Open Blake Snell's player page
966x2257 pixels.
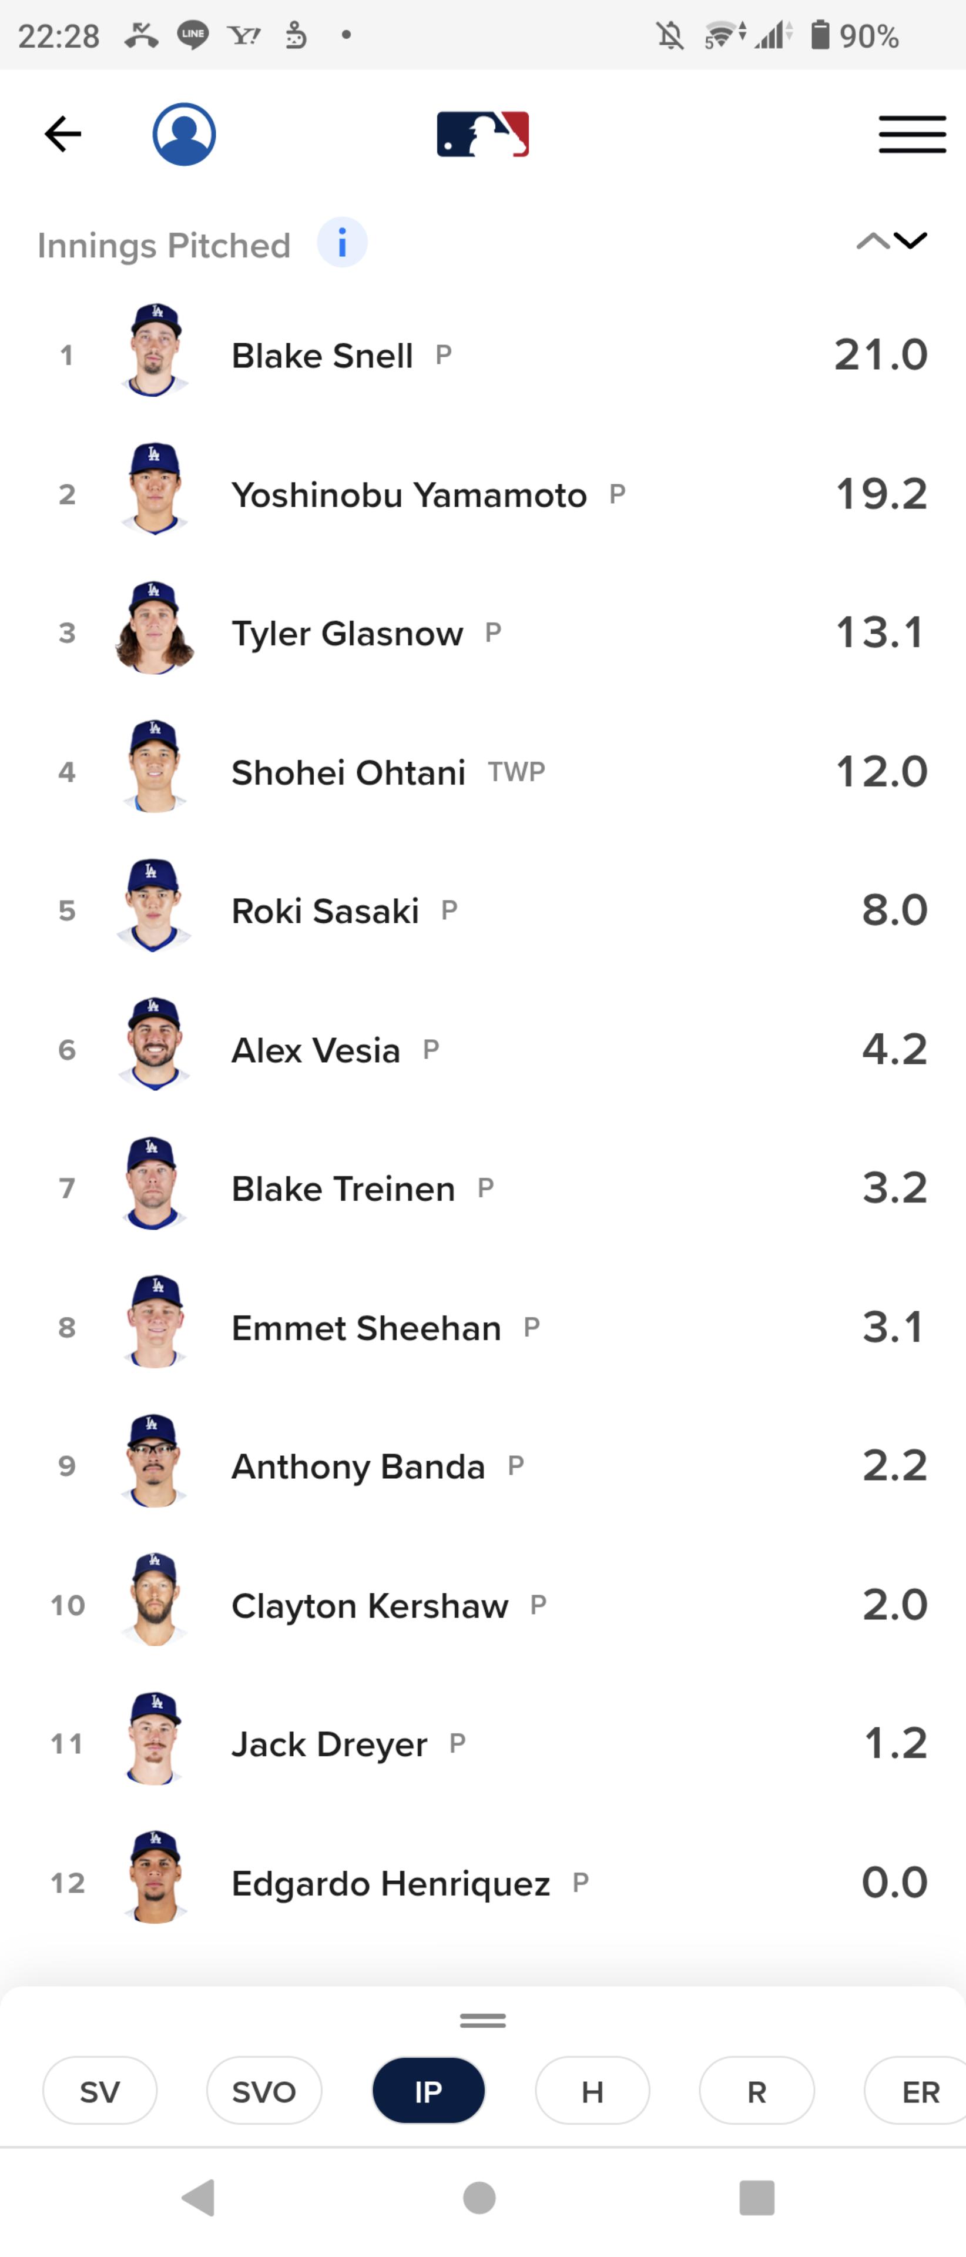[322, 356]
